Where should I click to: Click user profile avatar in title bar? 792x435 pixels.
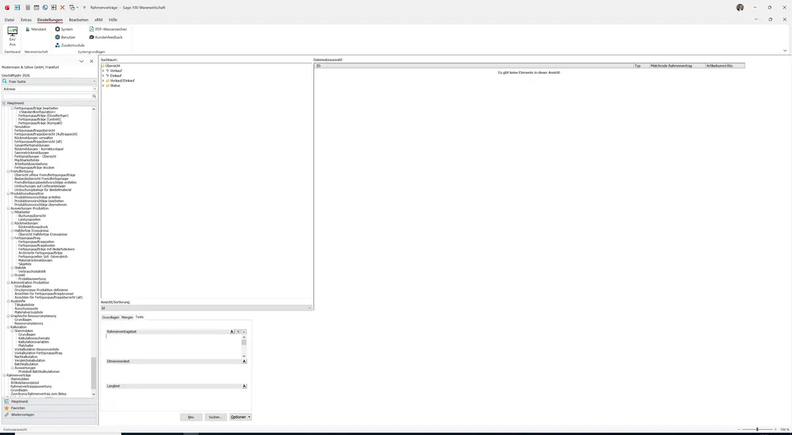(740, 7)
